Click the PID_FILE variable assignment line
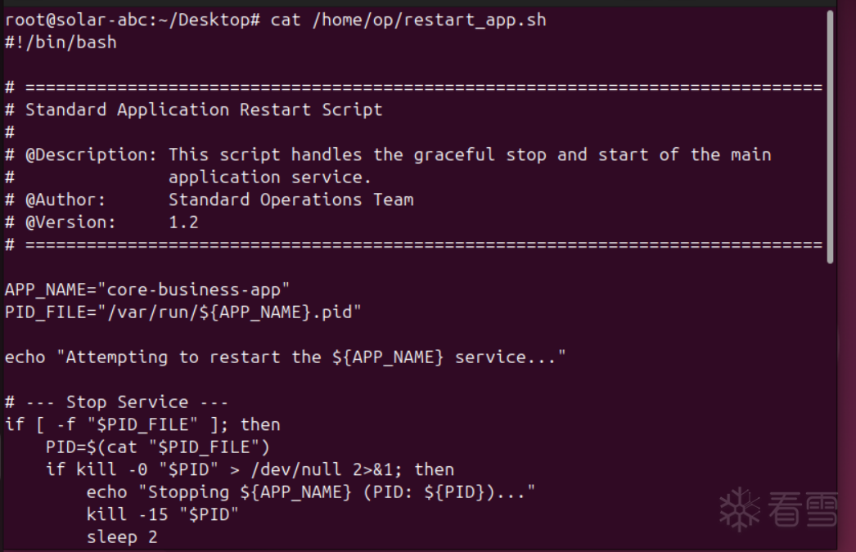This screenshot has width=856, height=552. tap(182, 312)
